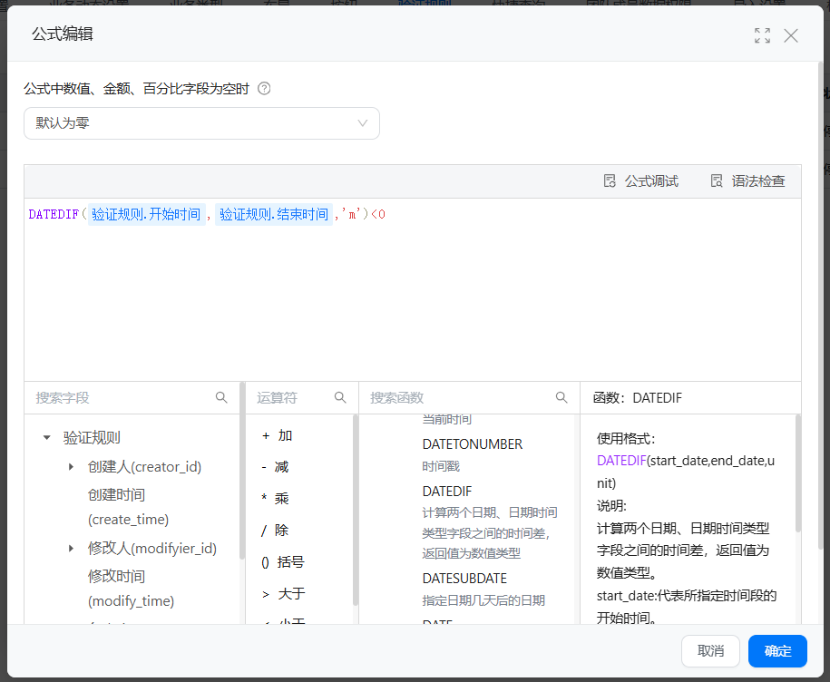Click the 验证规则 tree root label

pos(92,437)
